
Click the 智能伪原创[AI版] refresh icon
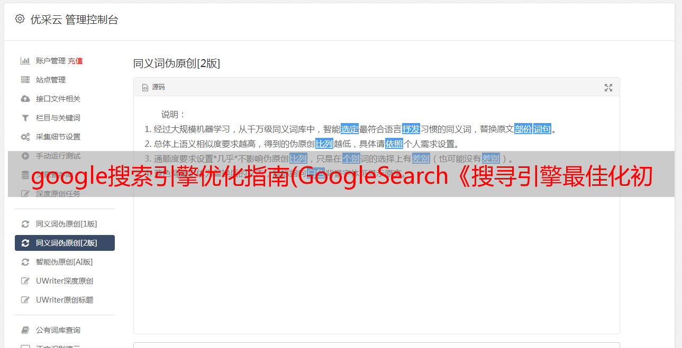[x=25, y=262]
